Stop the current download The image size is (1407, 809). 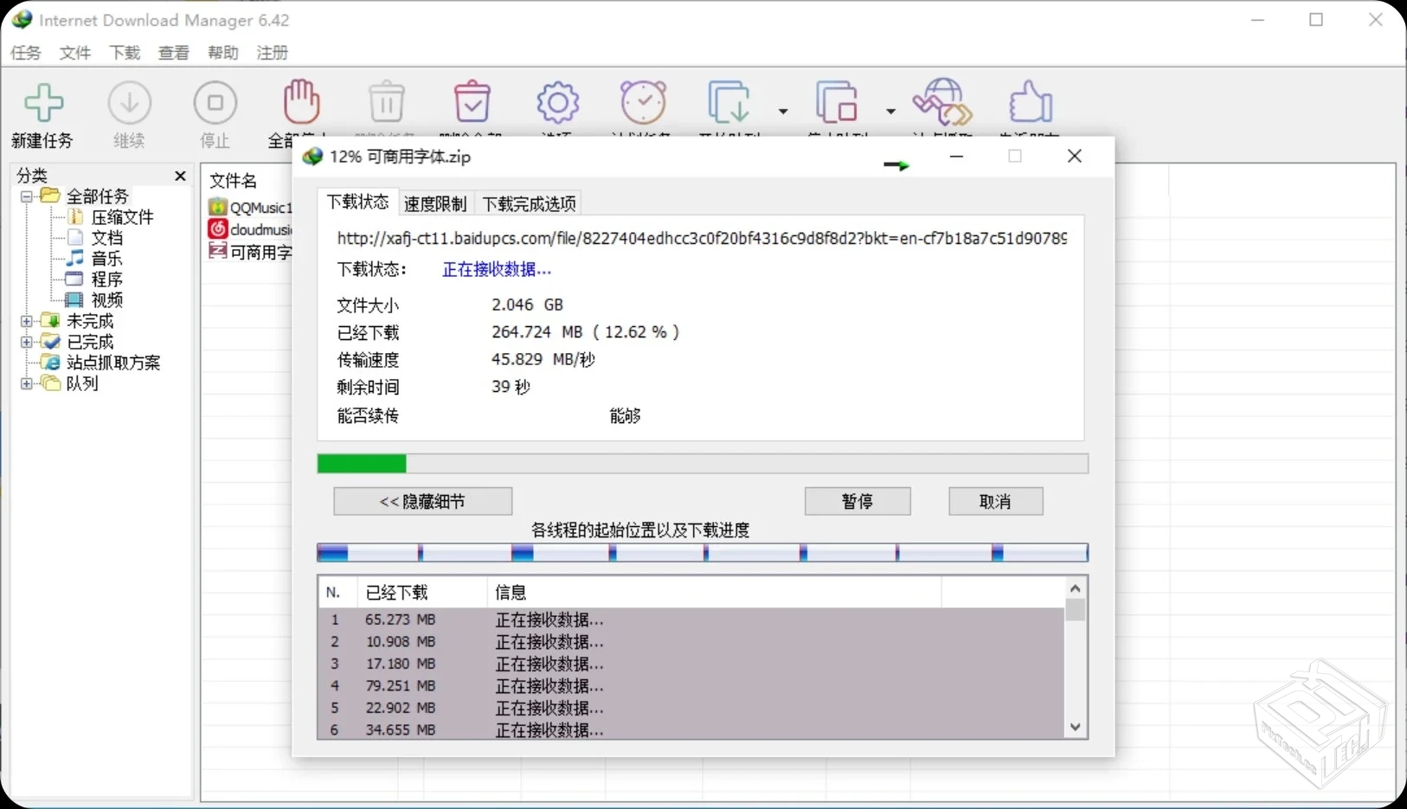tap(215, 104)
